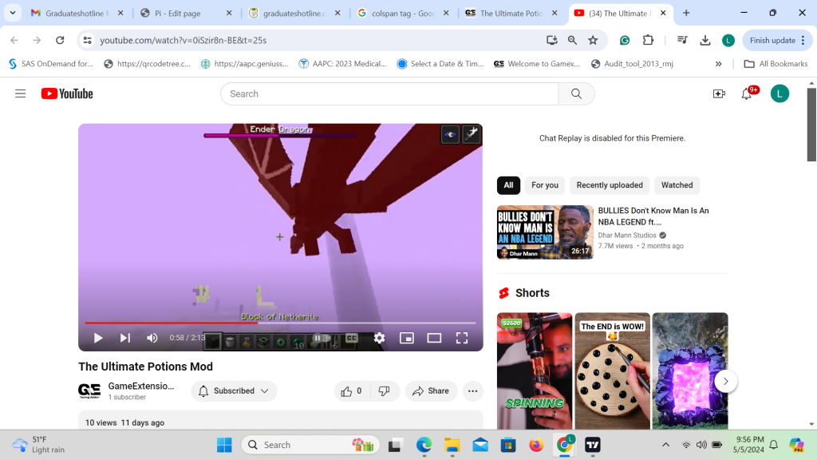Enter fullscreen mode on the video

[x=461, y=338]
